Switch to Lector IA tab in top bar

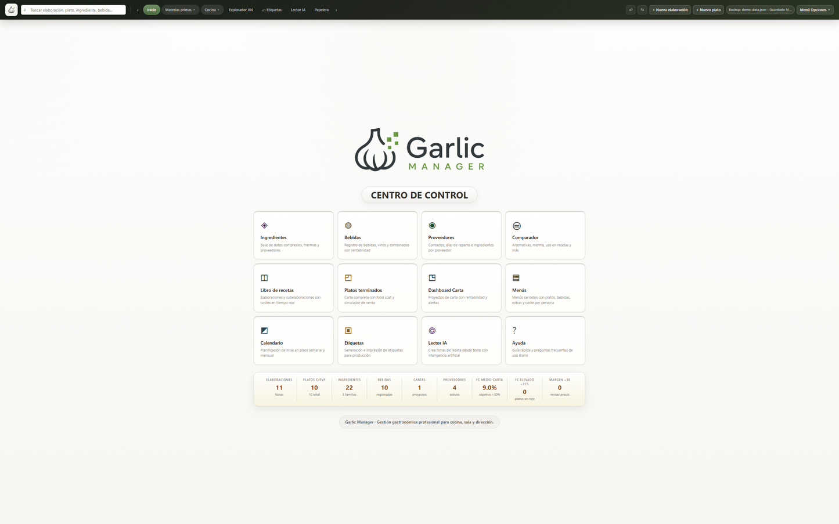coord(298,10)
